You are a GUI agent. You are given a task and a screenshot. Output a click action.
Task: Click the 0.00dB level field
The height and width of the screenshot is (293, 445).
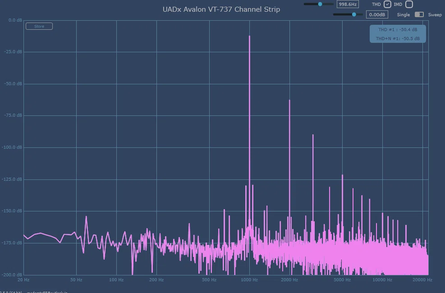[377, 14]
